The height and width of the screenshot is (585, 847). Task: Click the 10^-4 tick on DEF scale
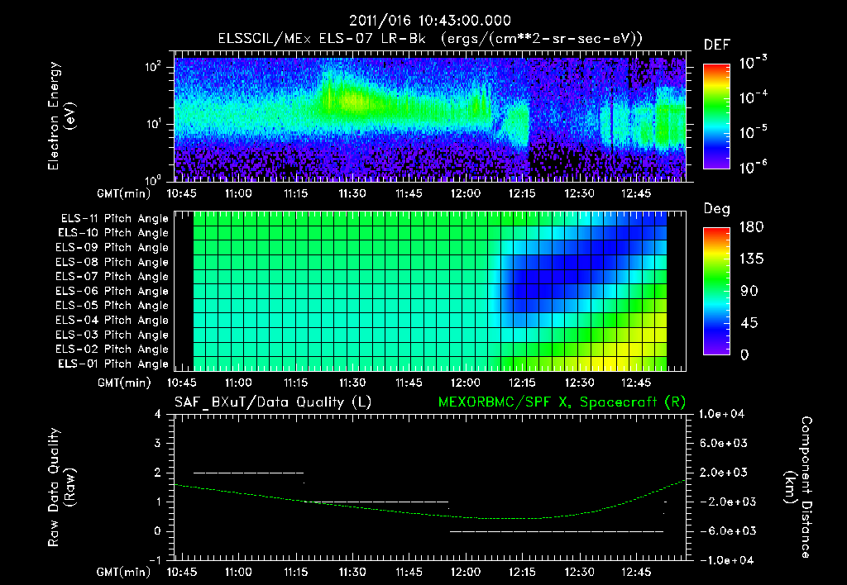tap(754, 97)
